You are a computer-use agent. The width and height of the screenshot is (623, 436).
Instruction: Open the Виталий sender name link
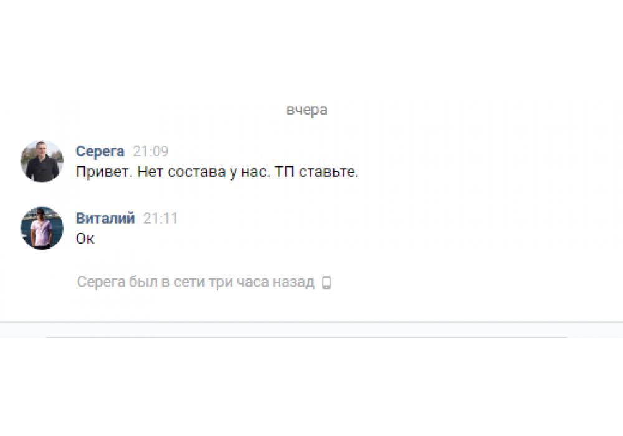click(x=105, y=218)
